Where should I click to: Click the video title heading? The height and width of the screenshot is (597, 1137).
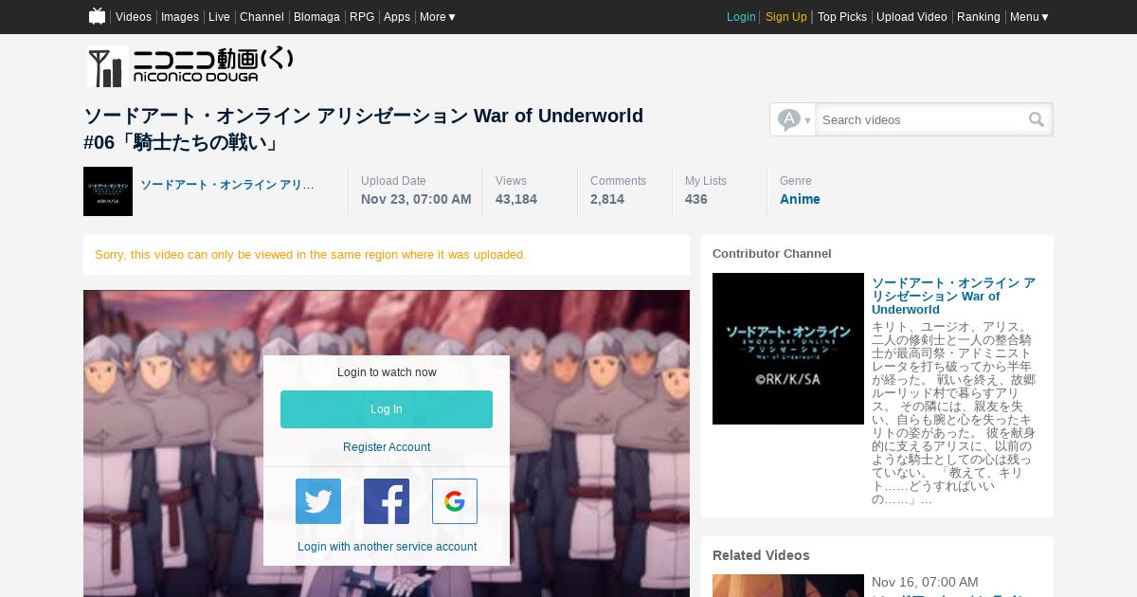coord(364,129)
